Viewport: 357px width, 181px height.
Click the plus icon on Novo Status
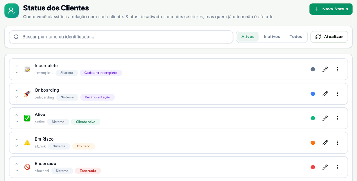click(317, 9)
